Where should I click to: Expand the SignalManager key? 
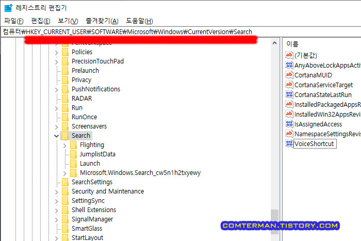[x=56, y=220]
